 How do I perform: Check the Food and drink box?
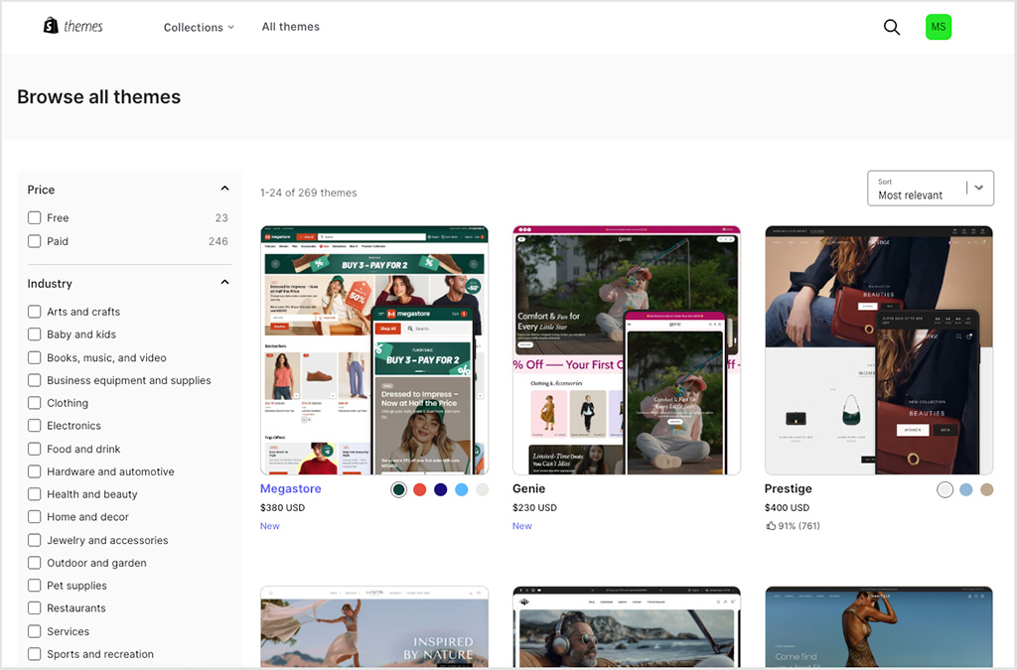(35, 449)
